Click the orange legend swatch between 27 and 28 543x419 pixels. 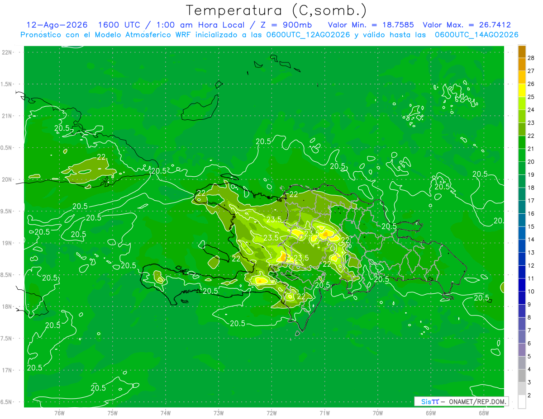[522, 64]
